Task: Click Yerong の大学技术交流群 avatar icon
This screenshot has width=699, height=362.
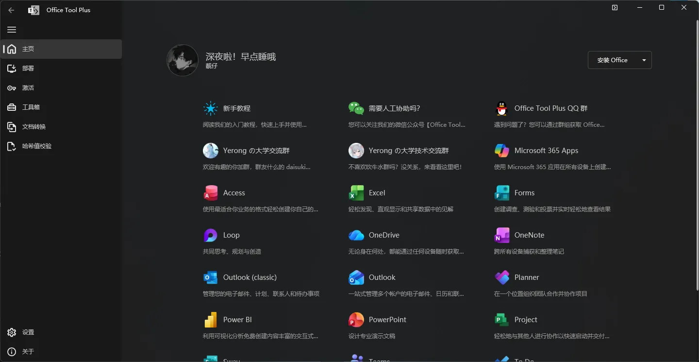Action: click(x=356, y=151)
